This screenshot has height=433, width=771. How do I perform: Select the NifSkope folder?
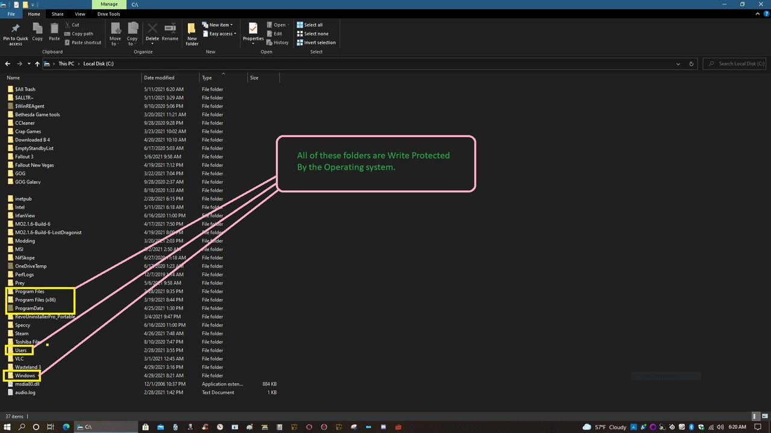[x=25, y=257]
